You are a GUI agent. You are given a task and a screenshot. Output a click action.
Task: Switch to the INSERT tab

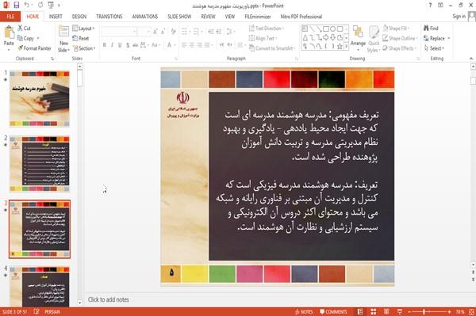[56, 17]
